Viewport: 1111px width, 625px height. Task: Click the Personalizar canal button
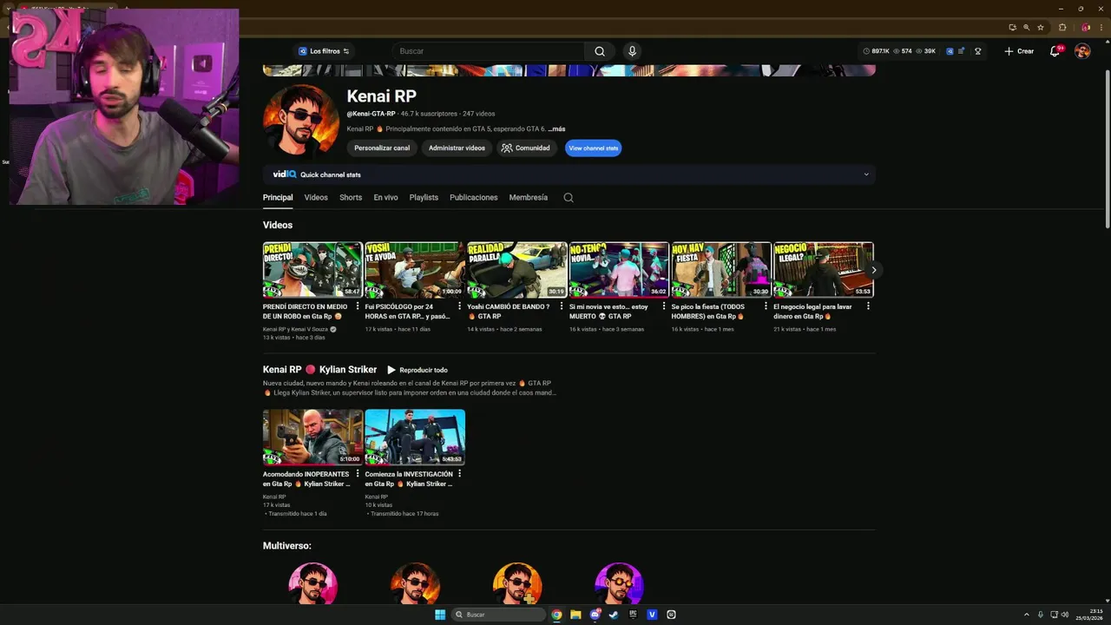point(382,148)
